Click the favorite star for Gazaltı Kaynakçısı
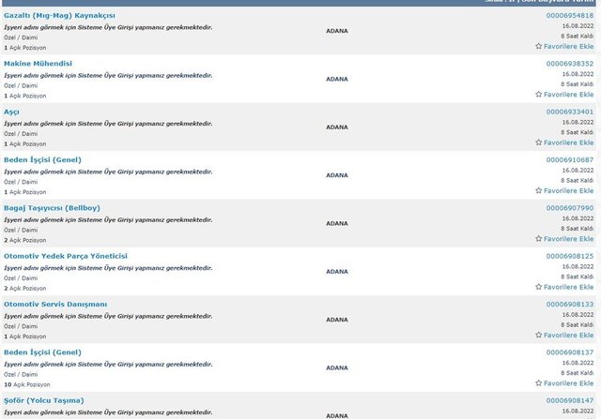 [x=539, y=46]
